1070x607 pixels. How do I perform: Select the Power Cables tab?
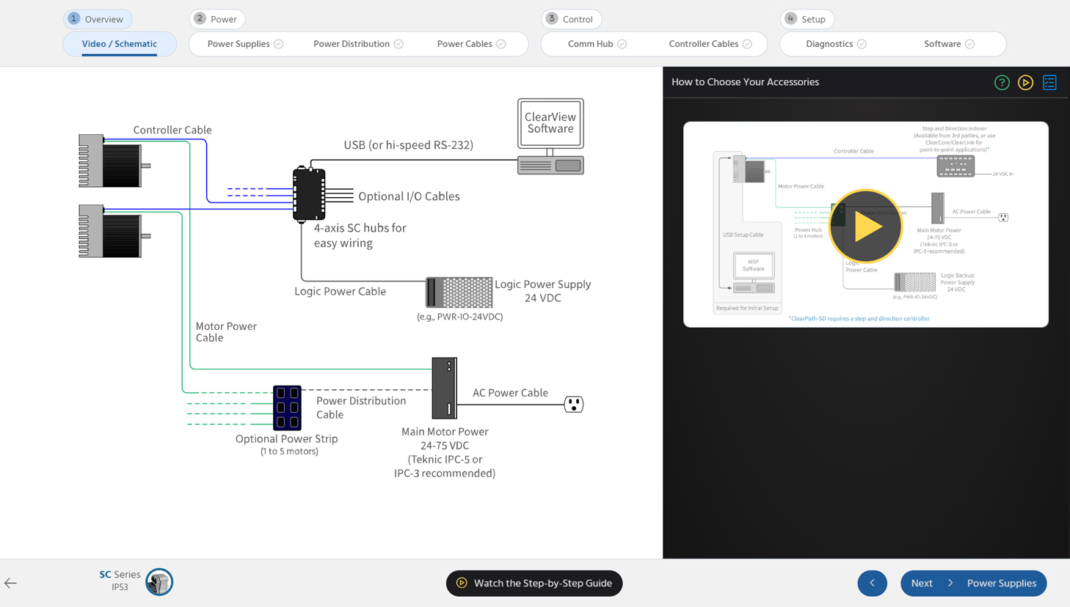coord(470,44)
